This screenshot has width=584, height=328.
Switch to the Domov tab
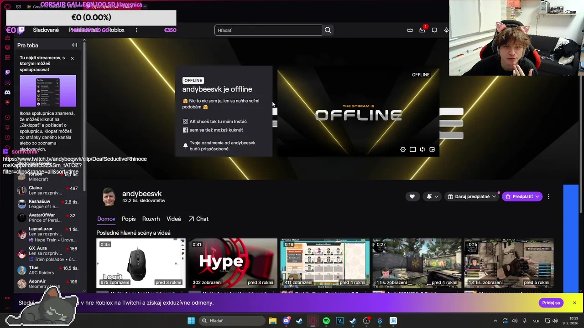coord(106,219)
